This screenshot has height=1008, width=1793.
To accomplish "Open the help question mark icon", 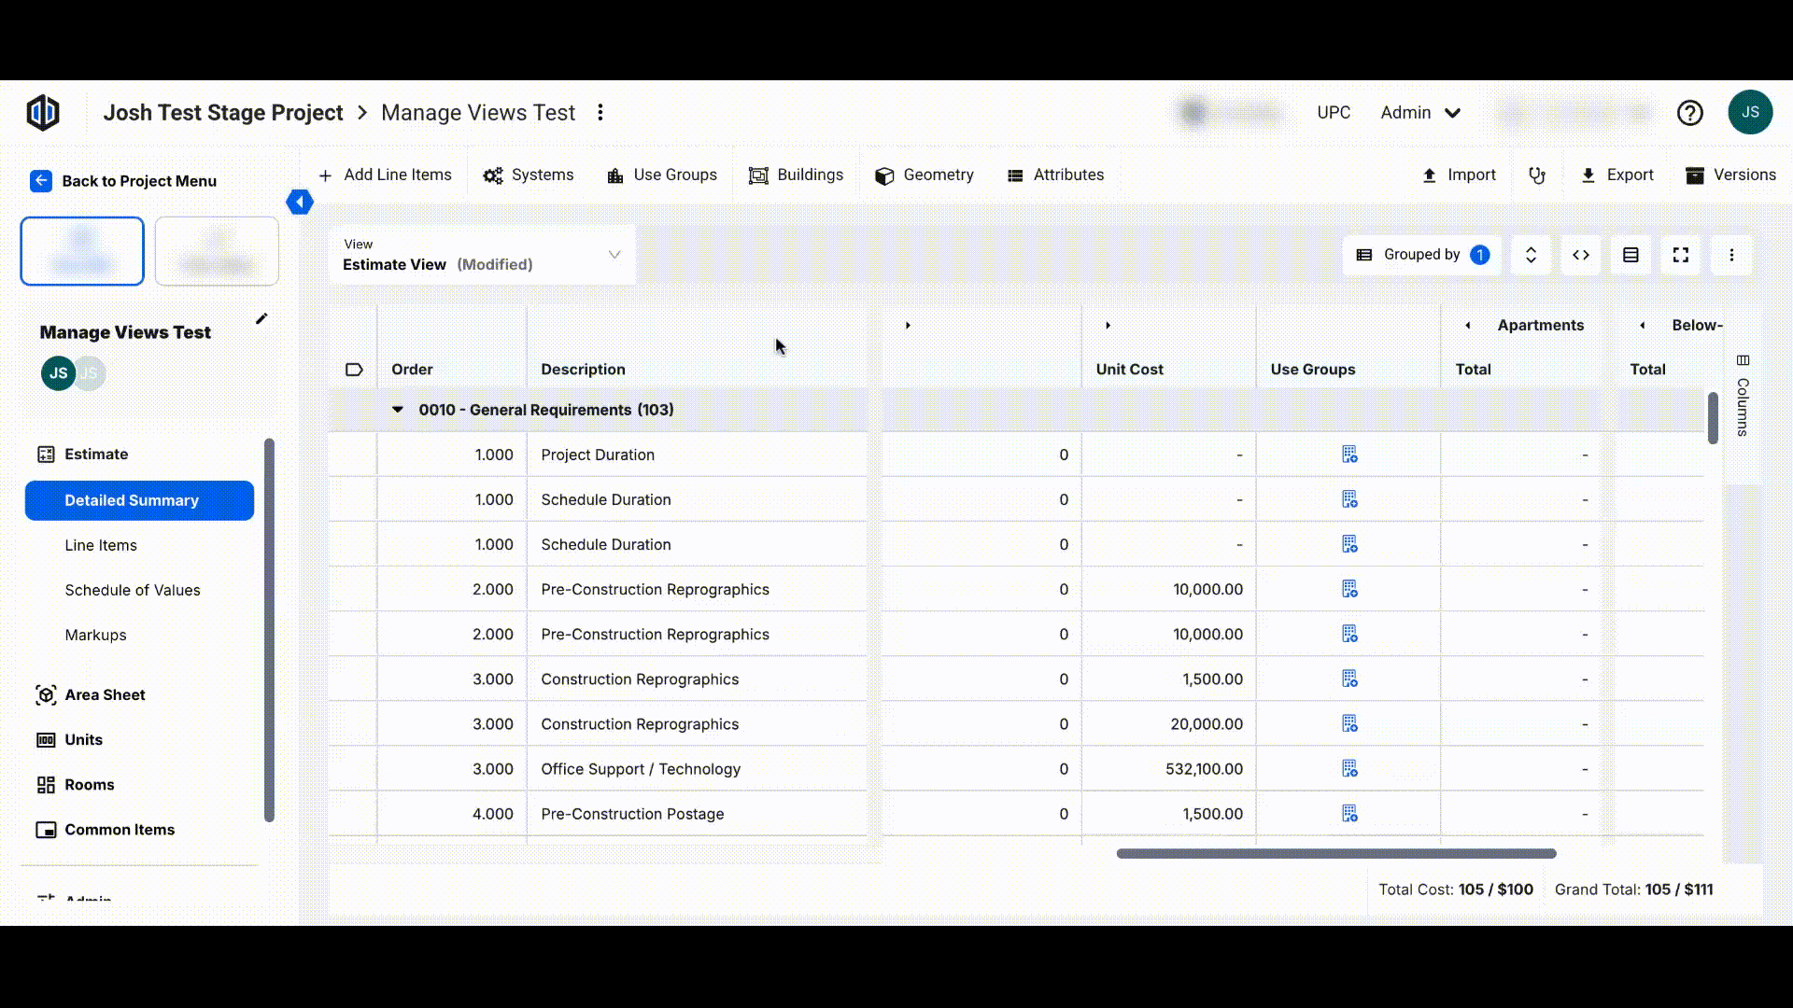I will click(1689, 113).
